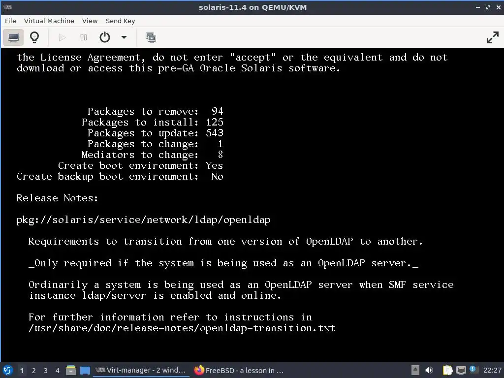The height and width of the screenshot is (378, 504).
Task: Switch to Firefox FreeBSD window
Action: click(x=239, y=370)
